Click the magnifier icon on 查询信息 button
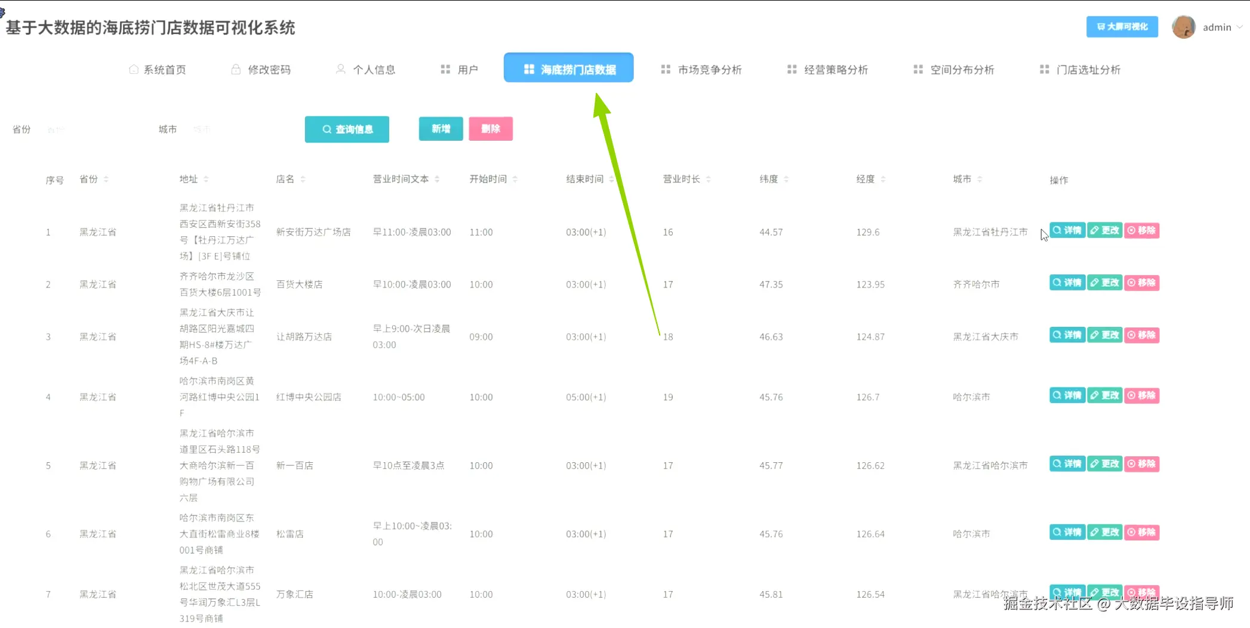The height and width of the screenshot is (628, 1250). tap(327, 129)
